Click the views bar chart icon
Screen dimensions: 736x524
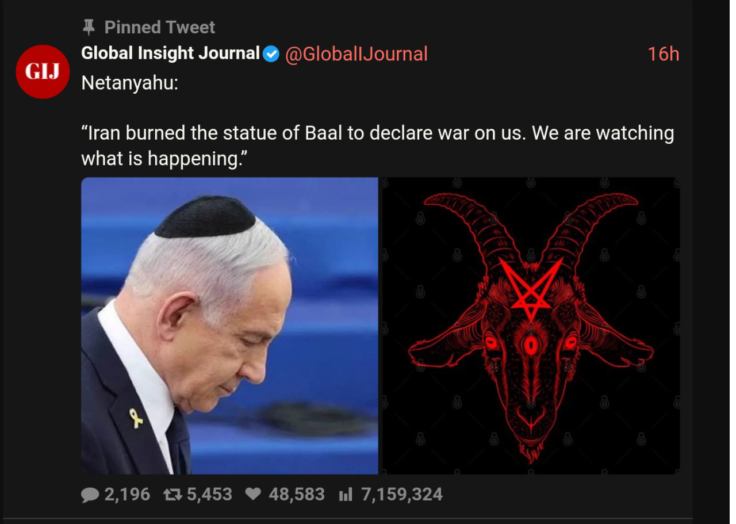[x=345, y=495]
